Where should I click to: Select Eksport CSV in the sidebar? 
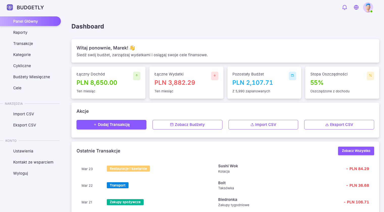(24, 125)
